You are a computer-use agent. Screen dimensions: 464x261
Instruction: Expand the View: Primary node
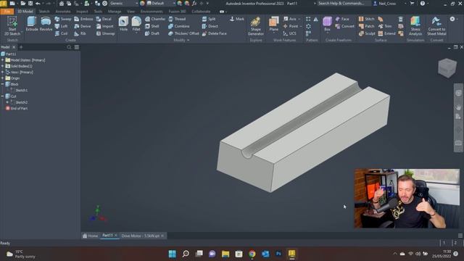pos(3,72)
